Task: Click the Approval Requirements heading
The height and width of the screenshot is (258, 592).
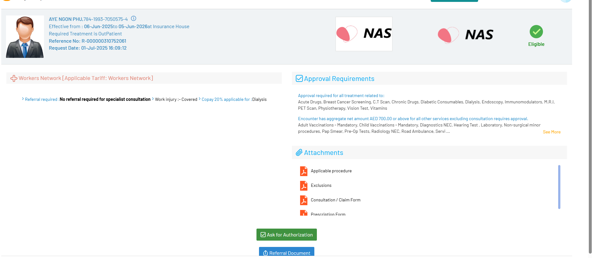Action: tap(339, 79)
